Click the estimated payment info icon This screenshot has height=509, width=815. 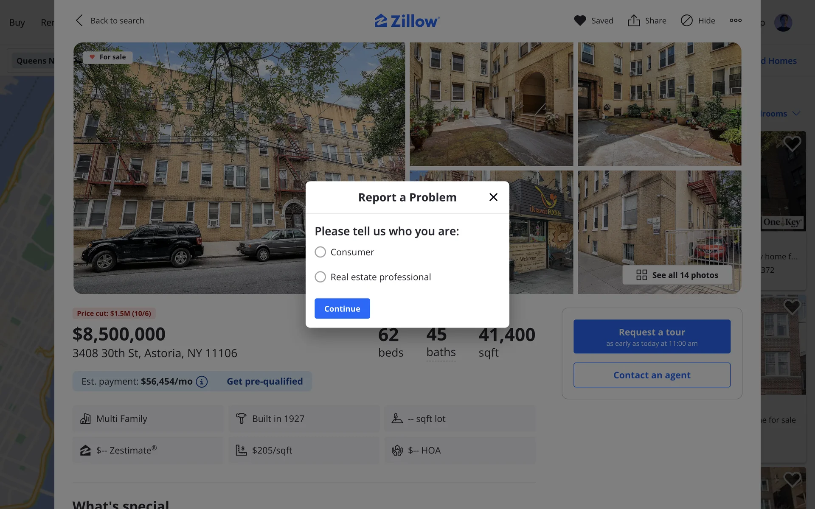[202, 382]
